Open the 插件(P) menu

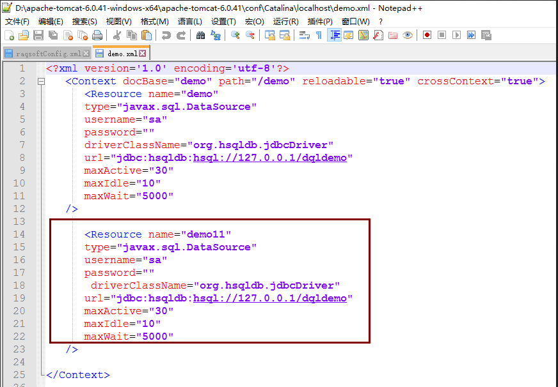pos(320,21)
